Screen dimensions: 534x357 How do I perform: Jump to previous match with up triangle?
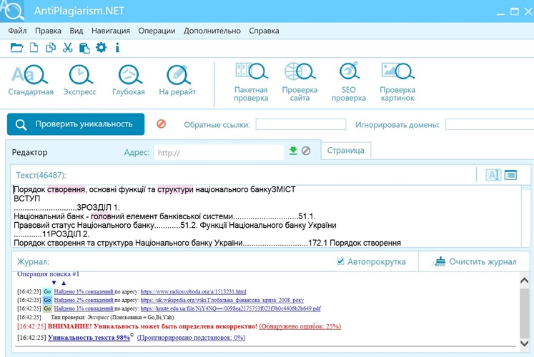[64, 283]
